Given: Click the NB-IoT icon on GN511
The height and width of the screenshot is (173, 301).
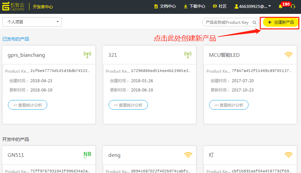Looking at the screenshot, I should click(x=87, y=155).
